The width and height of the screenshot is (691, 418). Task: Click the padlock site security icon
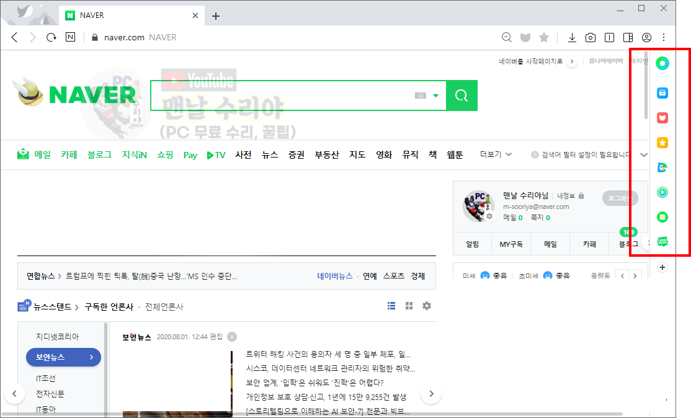click(x=94, y=37)
